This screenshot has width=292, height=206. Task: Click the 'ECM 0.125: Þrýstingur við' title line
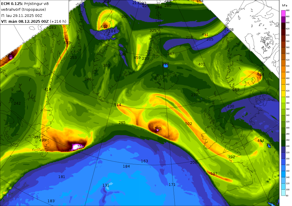(25, 4)
